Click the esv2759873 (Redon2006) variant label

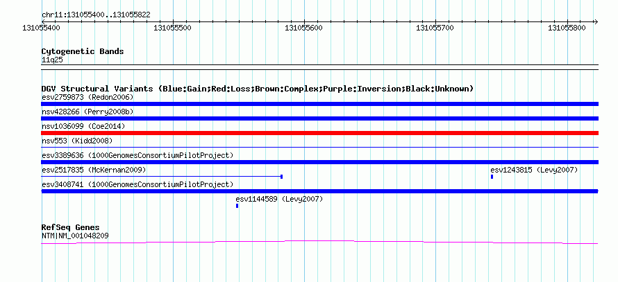pos(87,97)
